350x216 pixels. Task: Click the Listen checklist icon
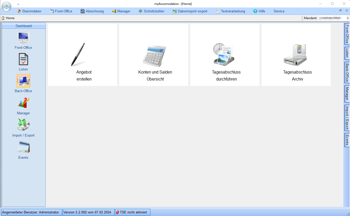(23, 59)
